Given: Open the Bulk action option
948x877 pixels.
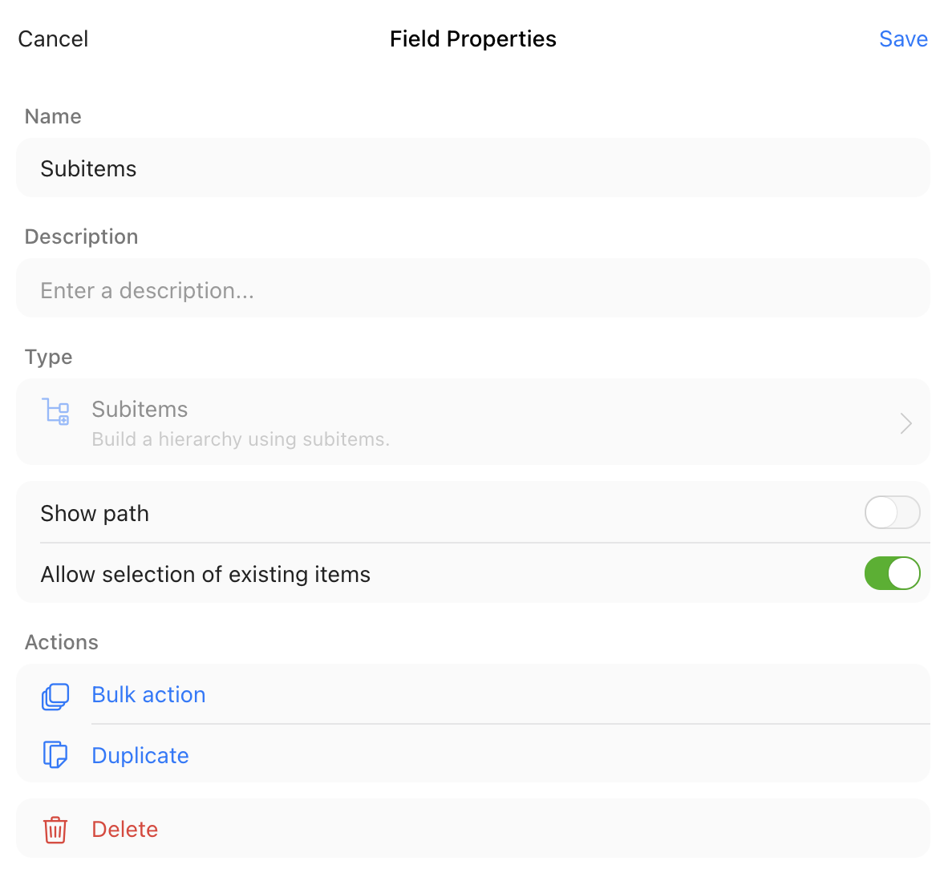Looking at the screenshot, I should tap(148, 695).
